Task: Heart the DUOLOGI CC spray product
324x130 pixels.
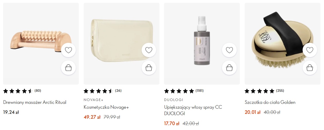Action: click(229, 50)
